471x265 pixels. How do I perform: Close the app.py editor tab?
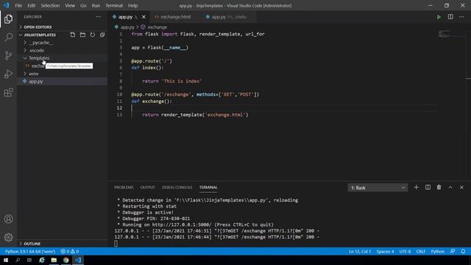144,17
